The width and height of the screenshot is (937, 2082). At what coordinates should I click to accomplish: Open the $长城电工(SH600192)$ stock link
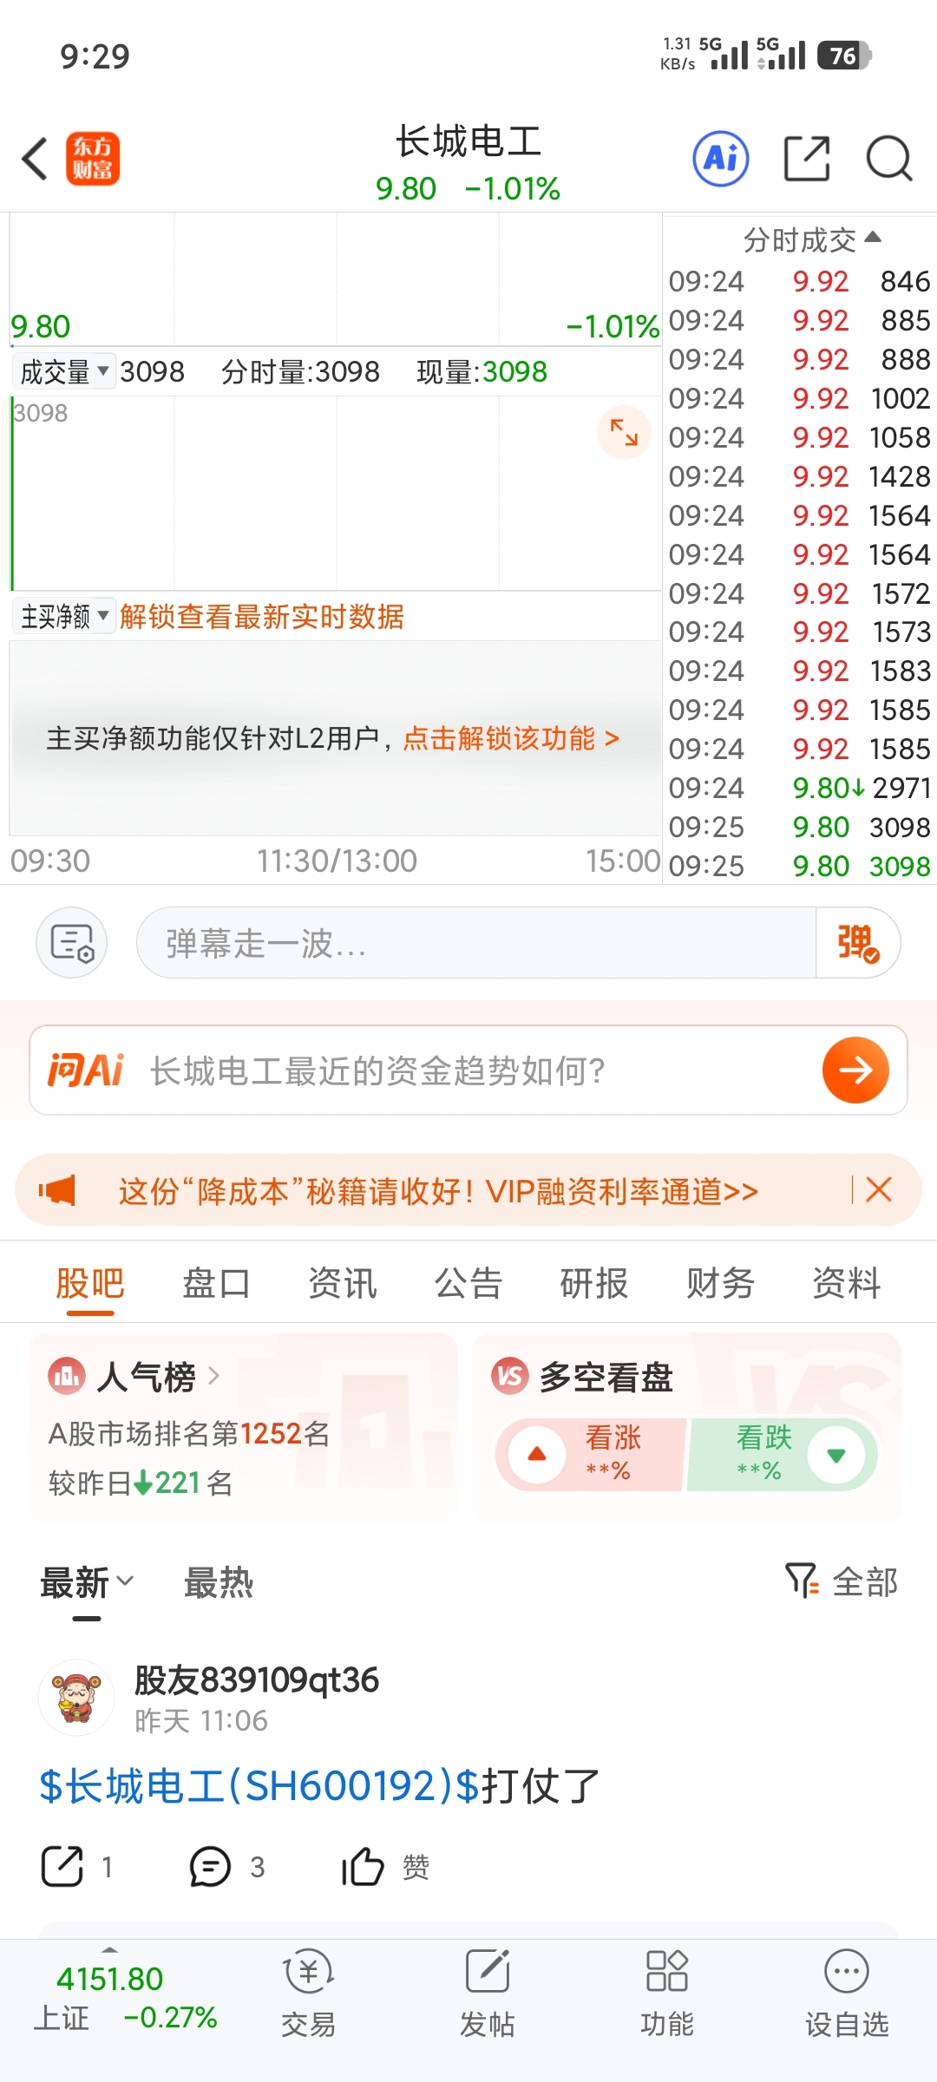259,1786
